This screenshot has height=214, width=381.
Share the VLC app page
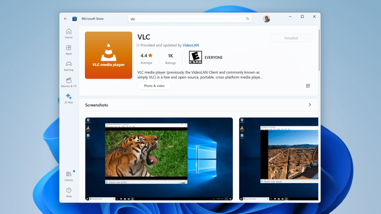[x=308, y=86]
